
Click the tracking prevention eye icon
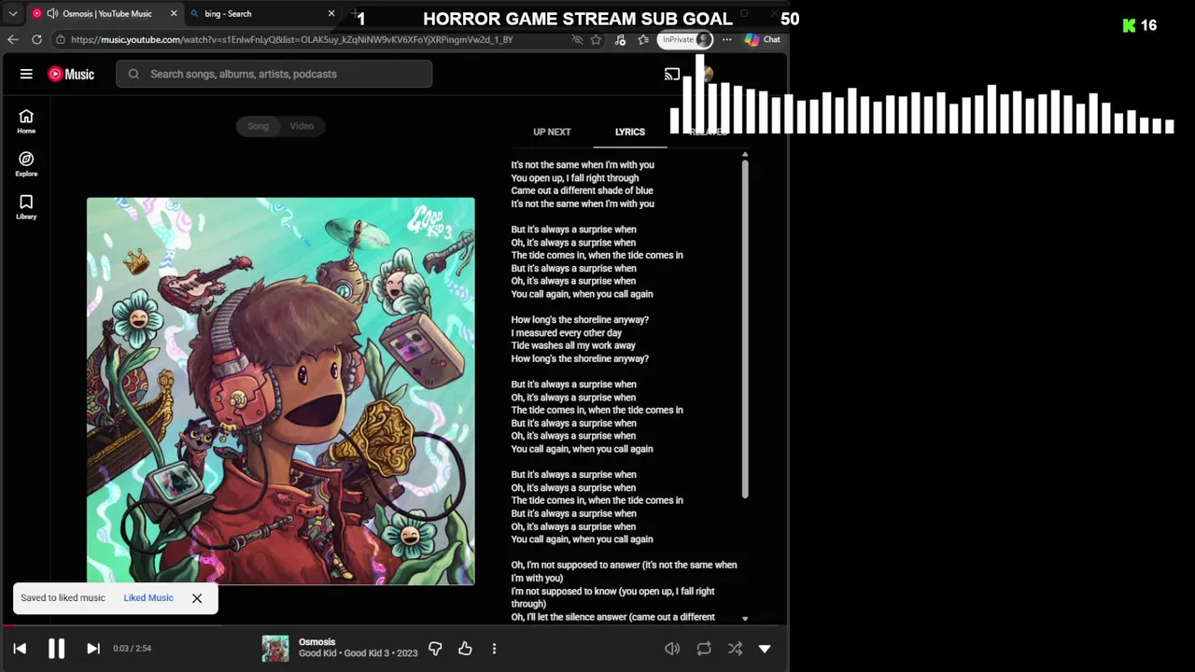tap(577, 39)
